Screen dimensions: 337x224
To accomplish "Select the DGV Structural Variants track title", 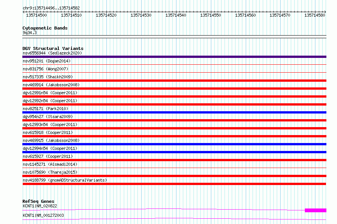I will click(53, 48).
